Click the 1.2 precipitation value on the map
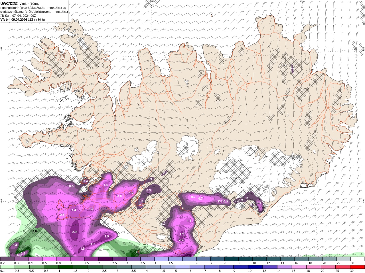This screenshot has width=365, height=273. pyautogui.click(x=131, y=193)
